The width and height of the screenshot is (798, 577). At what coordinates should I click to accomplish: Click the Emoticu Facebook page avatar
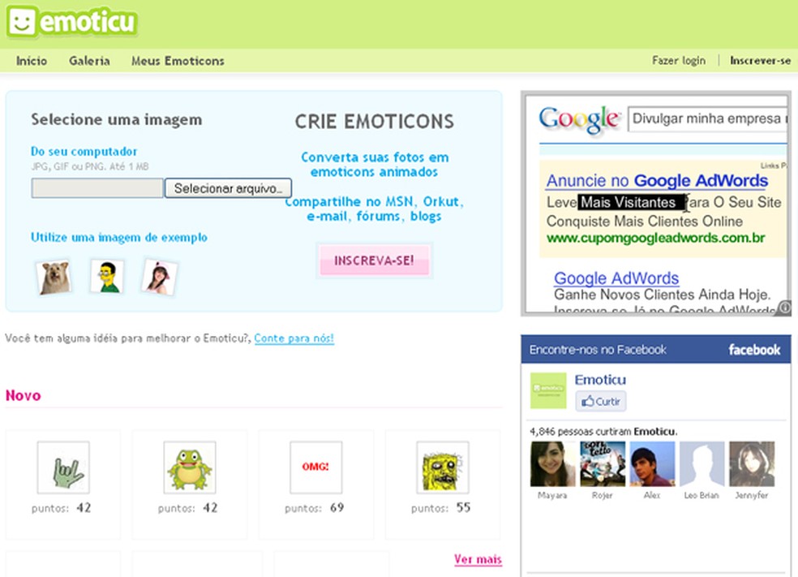tap(548, 390)
